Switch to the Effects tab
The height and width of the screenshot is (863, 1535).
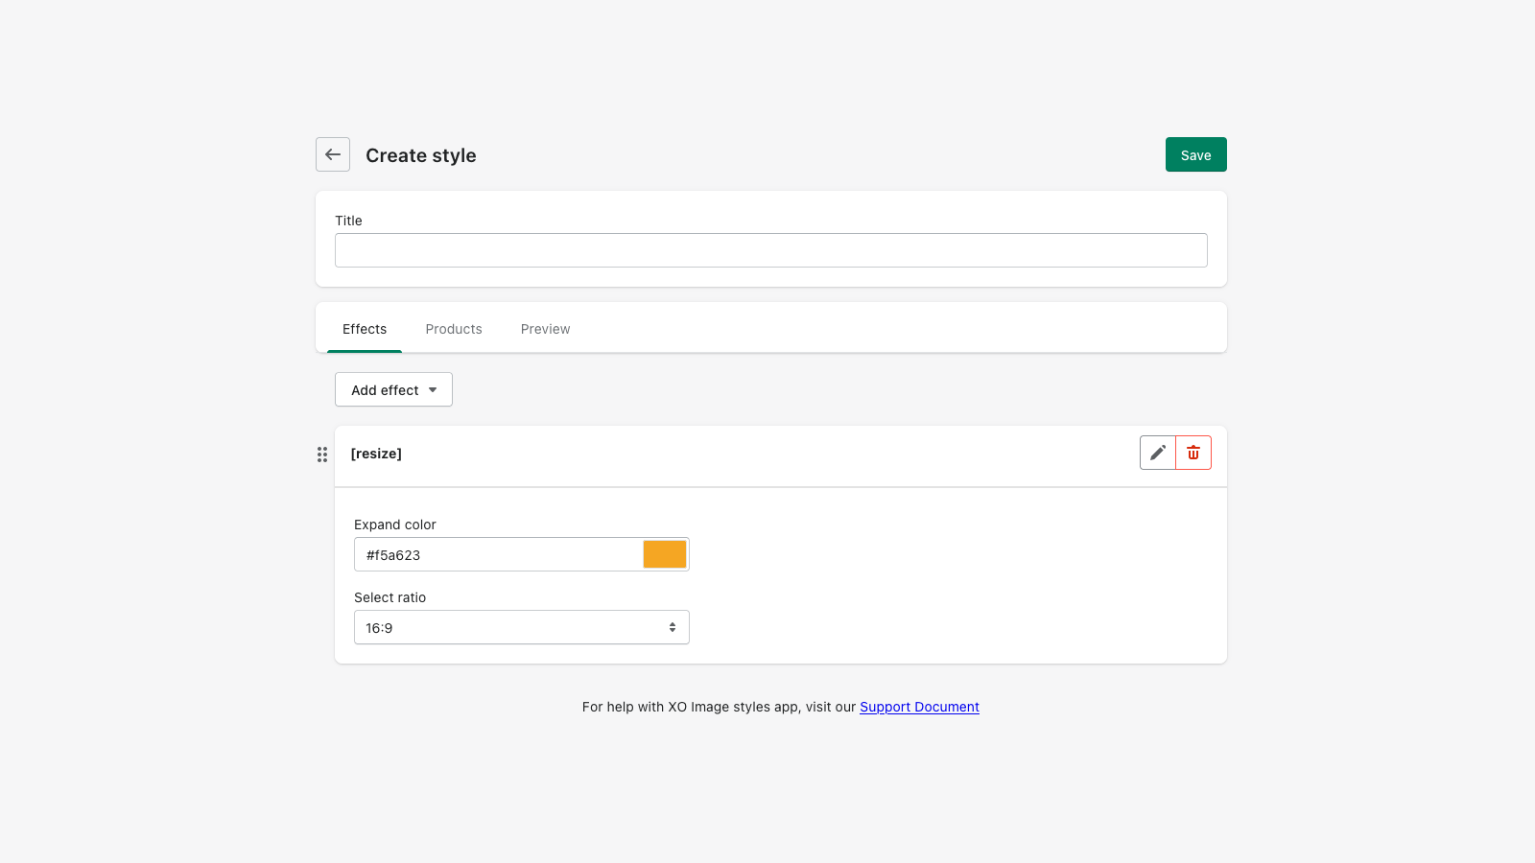click(365, 329)
